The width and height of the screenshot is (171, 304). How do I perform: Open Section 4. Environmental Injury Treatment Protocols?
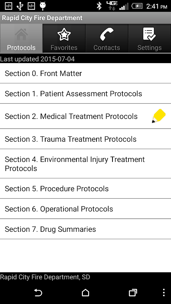pyautogui.click(x=85, y=164)
